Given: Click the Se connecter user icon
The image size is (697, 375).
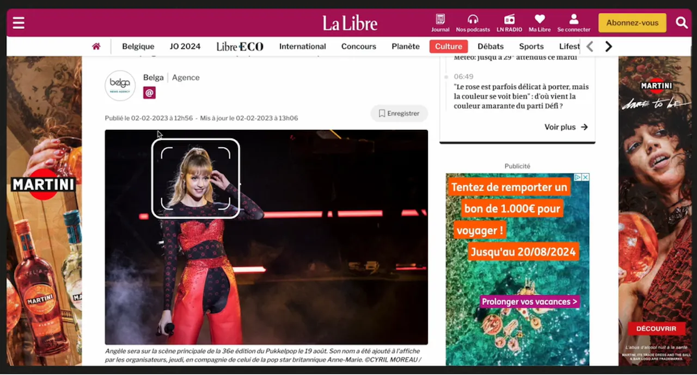Looking at the screenshot, I should pyautogui.click(x=573, y=19).
